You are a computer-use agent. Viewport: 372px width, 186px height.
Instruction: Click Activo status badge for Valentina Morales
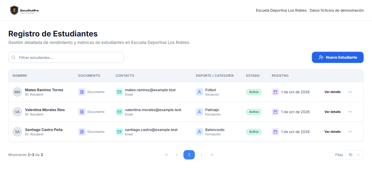point(254,112)
